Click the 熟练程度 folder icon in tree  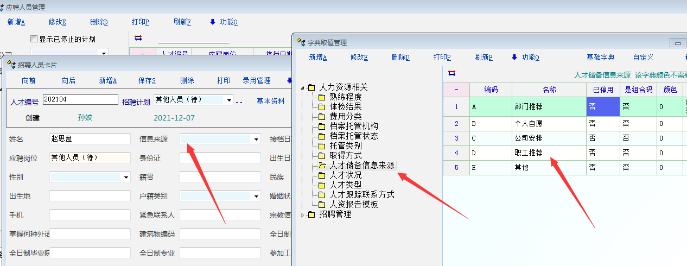pos(322,97)
